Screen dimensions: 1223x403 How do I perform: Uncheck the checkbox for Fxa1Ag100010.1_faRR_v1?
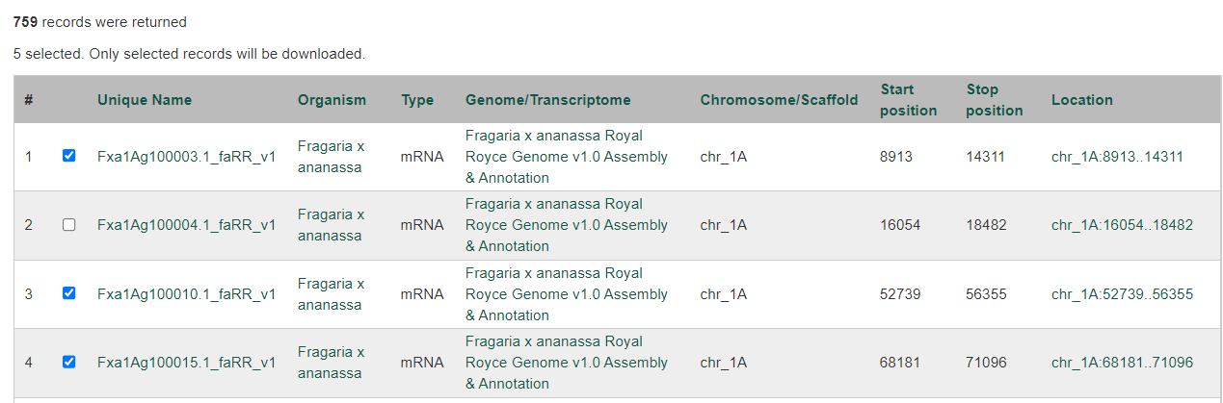(x=68, y=293)
